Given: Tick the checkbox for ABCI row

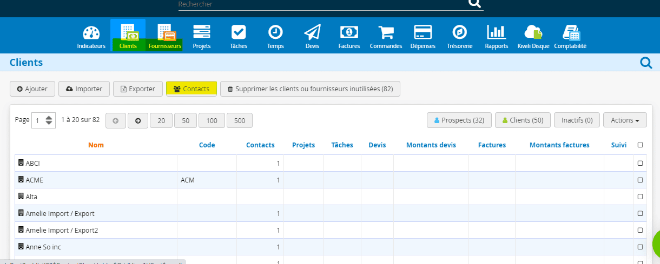Looking at the screenshot, I should pos(640,163).
